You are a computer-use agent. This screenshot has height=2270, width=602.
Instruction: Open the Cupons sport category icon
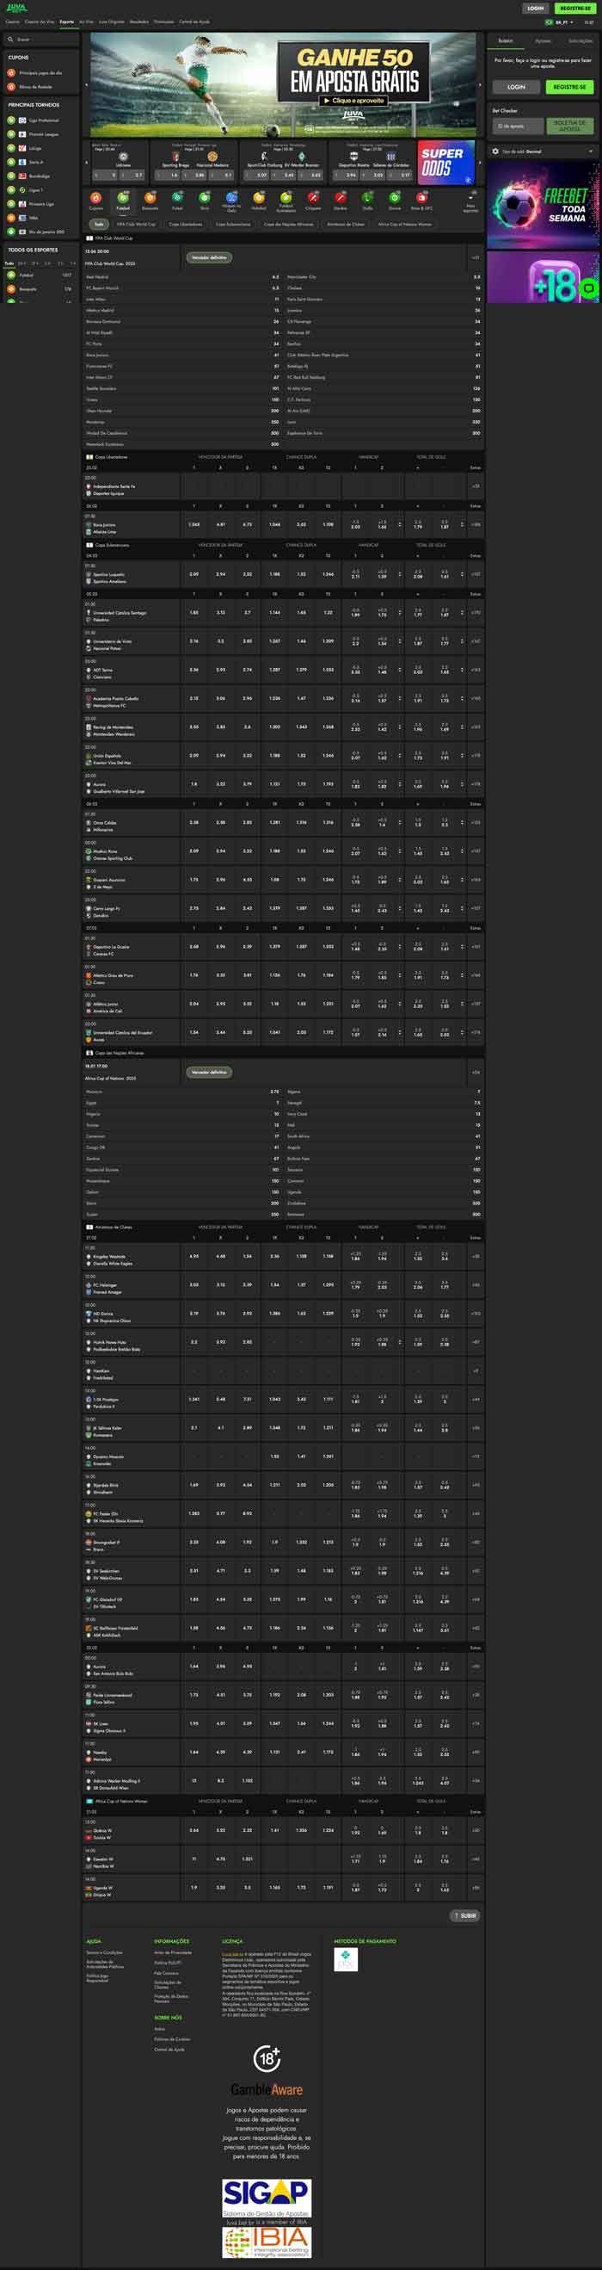[96, 199]
